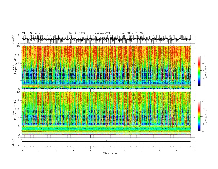This screenshot has height=169, width=218.
Task: Click the upper PSD color scale bar
Action: click(199, 71)
